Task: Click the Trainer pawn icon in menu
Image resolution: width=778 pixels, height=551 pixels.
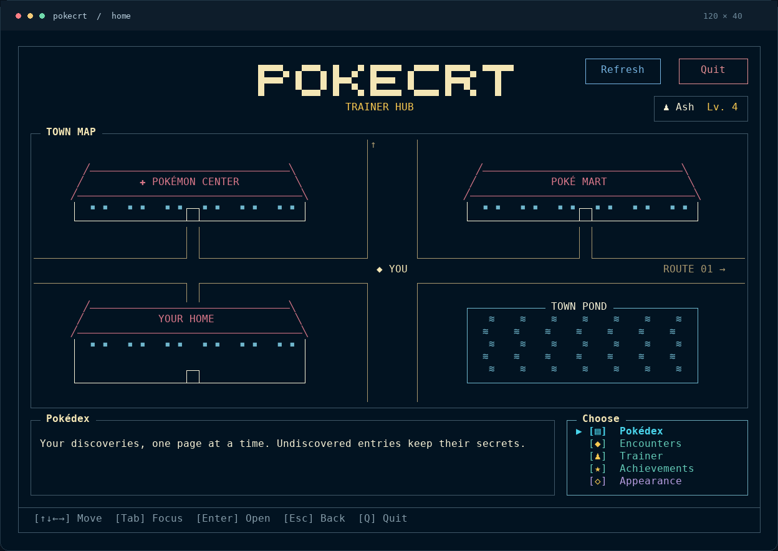Action: click(x=598, y=456)
